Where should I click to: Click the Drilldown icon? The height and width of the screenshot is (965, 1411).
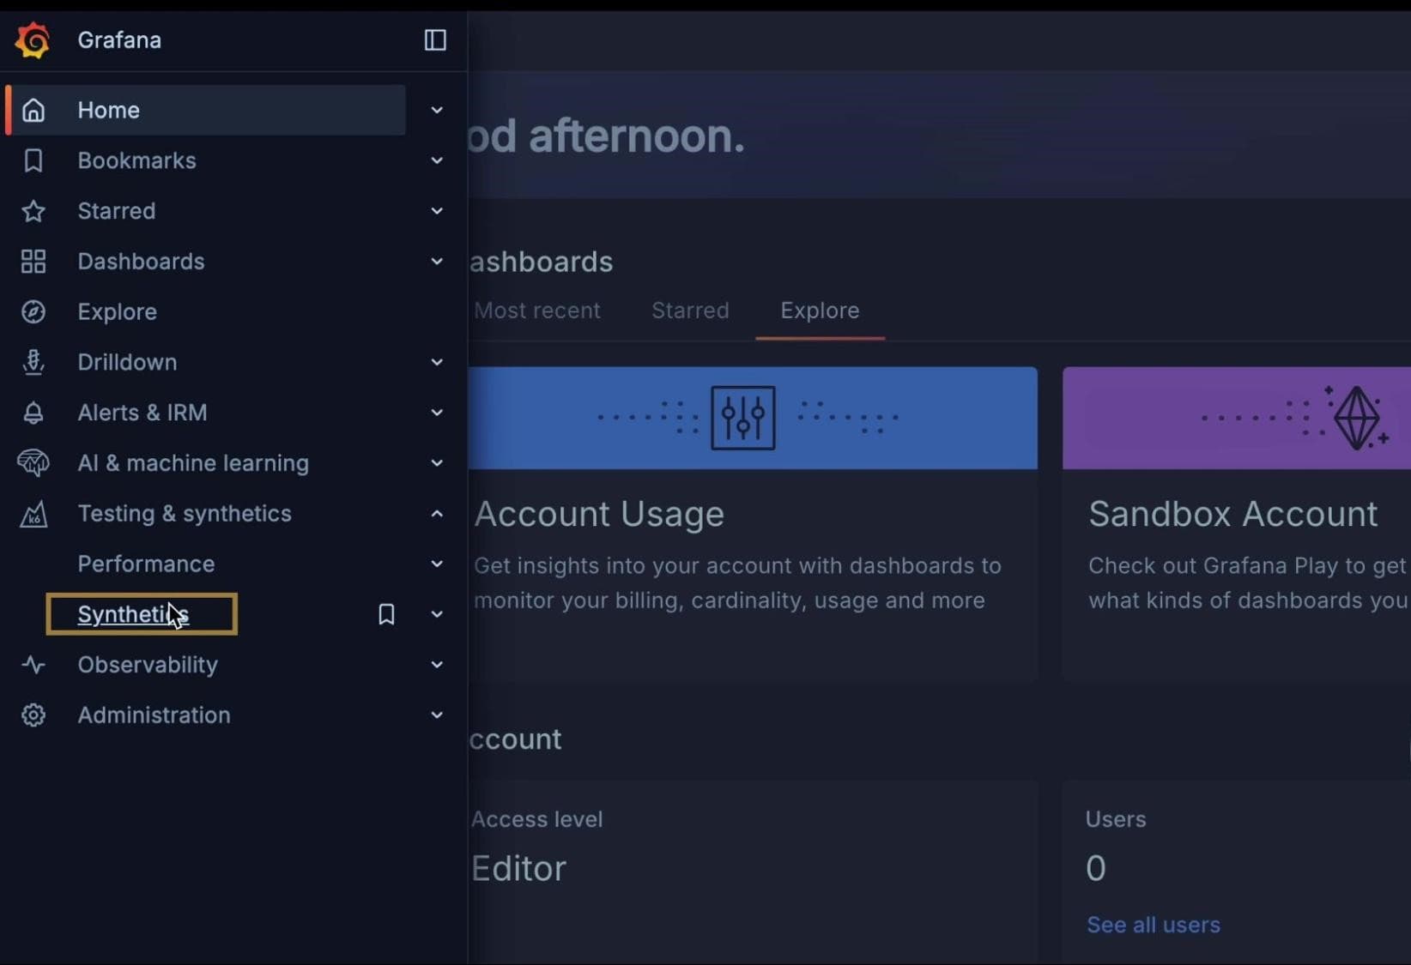click(33, 362)
